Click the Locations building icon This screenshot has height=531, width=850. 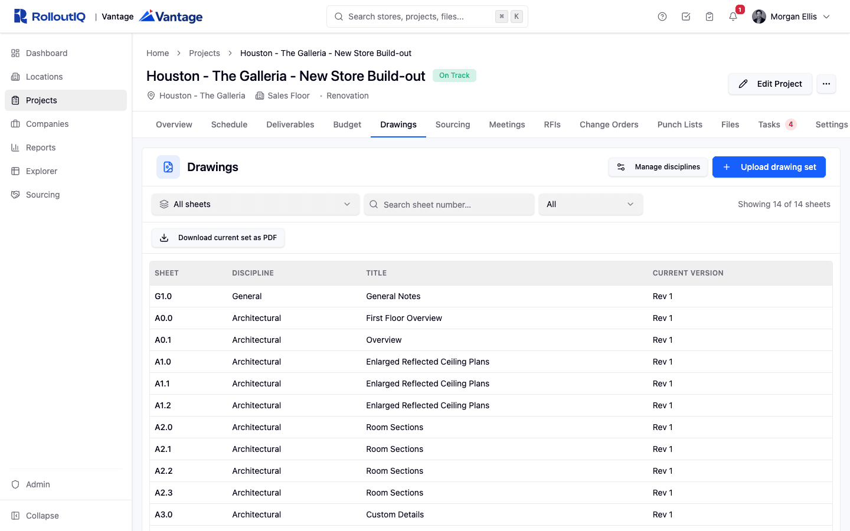[x=15, y=77]
